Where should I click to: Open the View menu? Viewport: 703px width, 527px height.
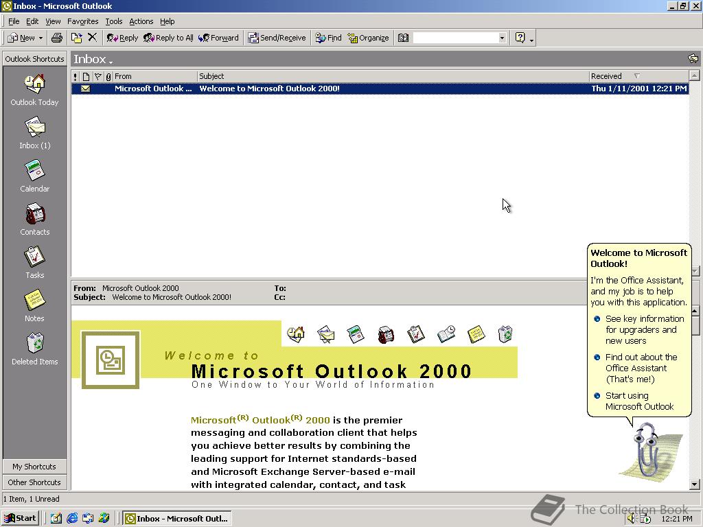(x=53, y=21)
